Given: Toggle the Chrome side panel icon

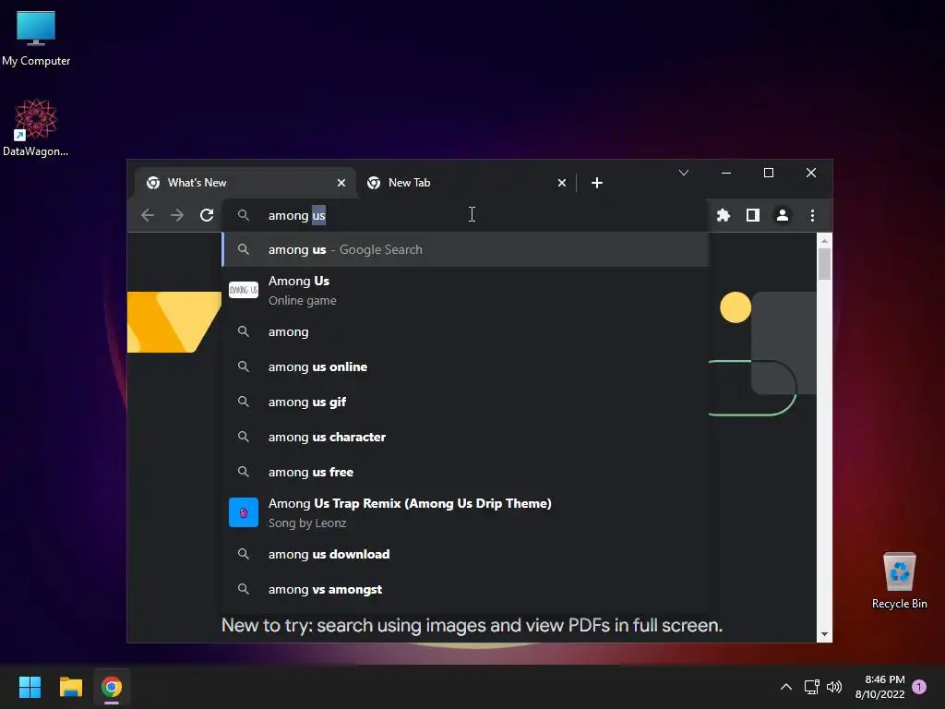Looking at the screenshot, I should [753, 215].
